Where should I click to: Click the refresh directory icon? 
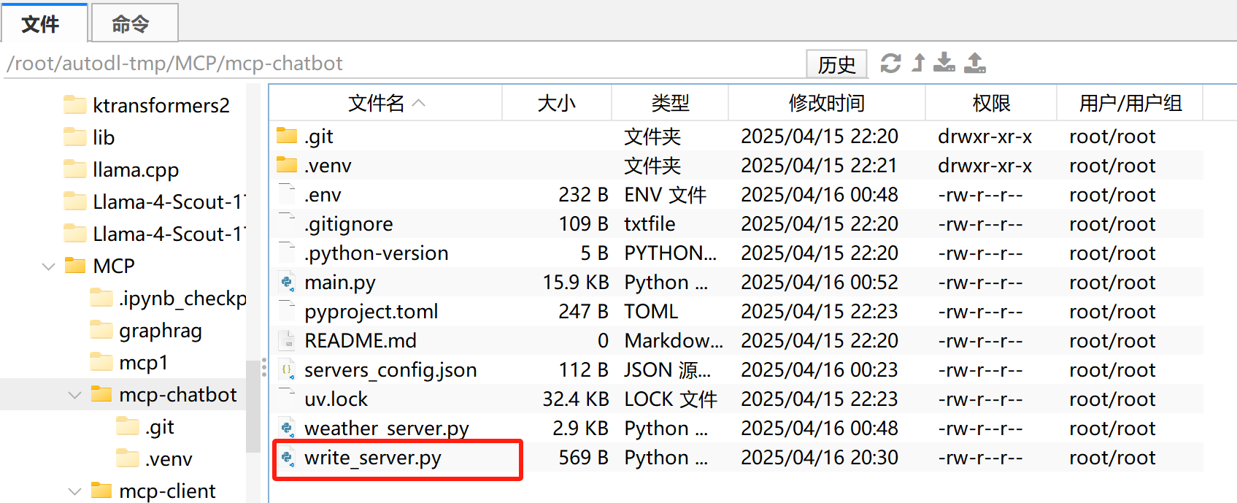pos(890,64)
